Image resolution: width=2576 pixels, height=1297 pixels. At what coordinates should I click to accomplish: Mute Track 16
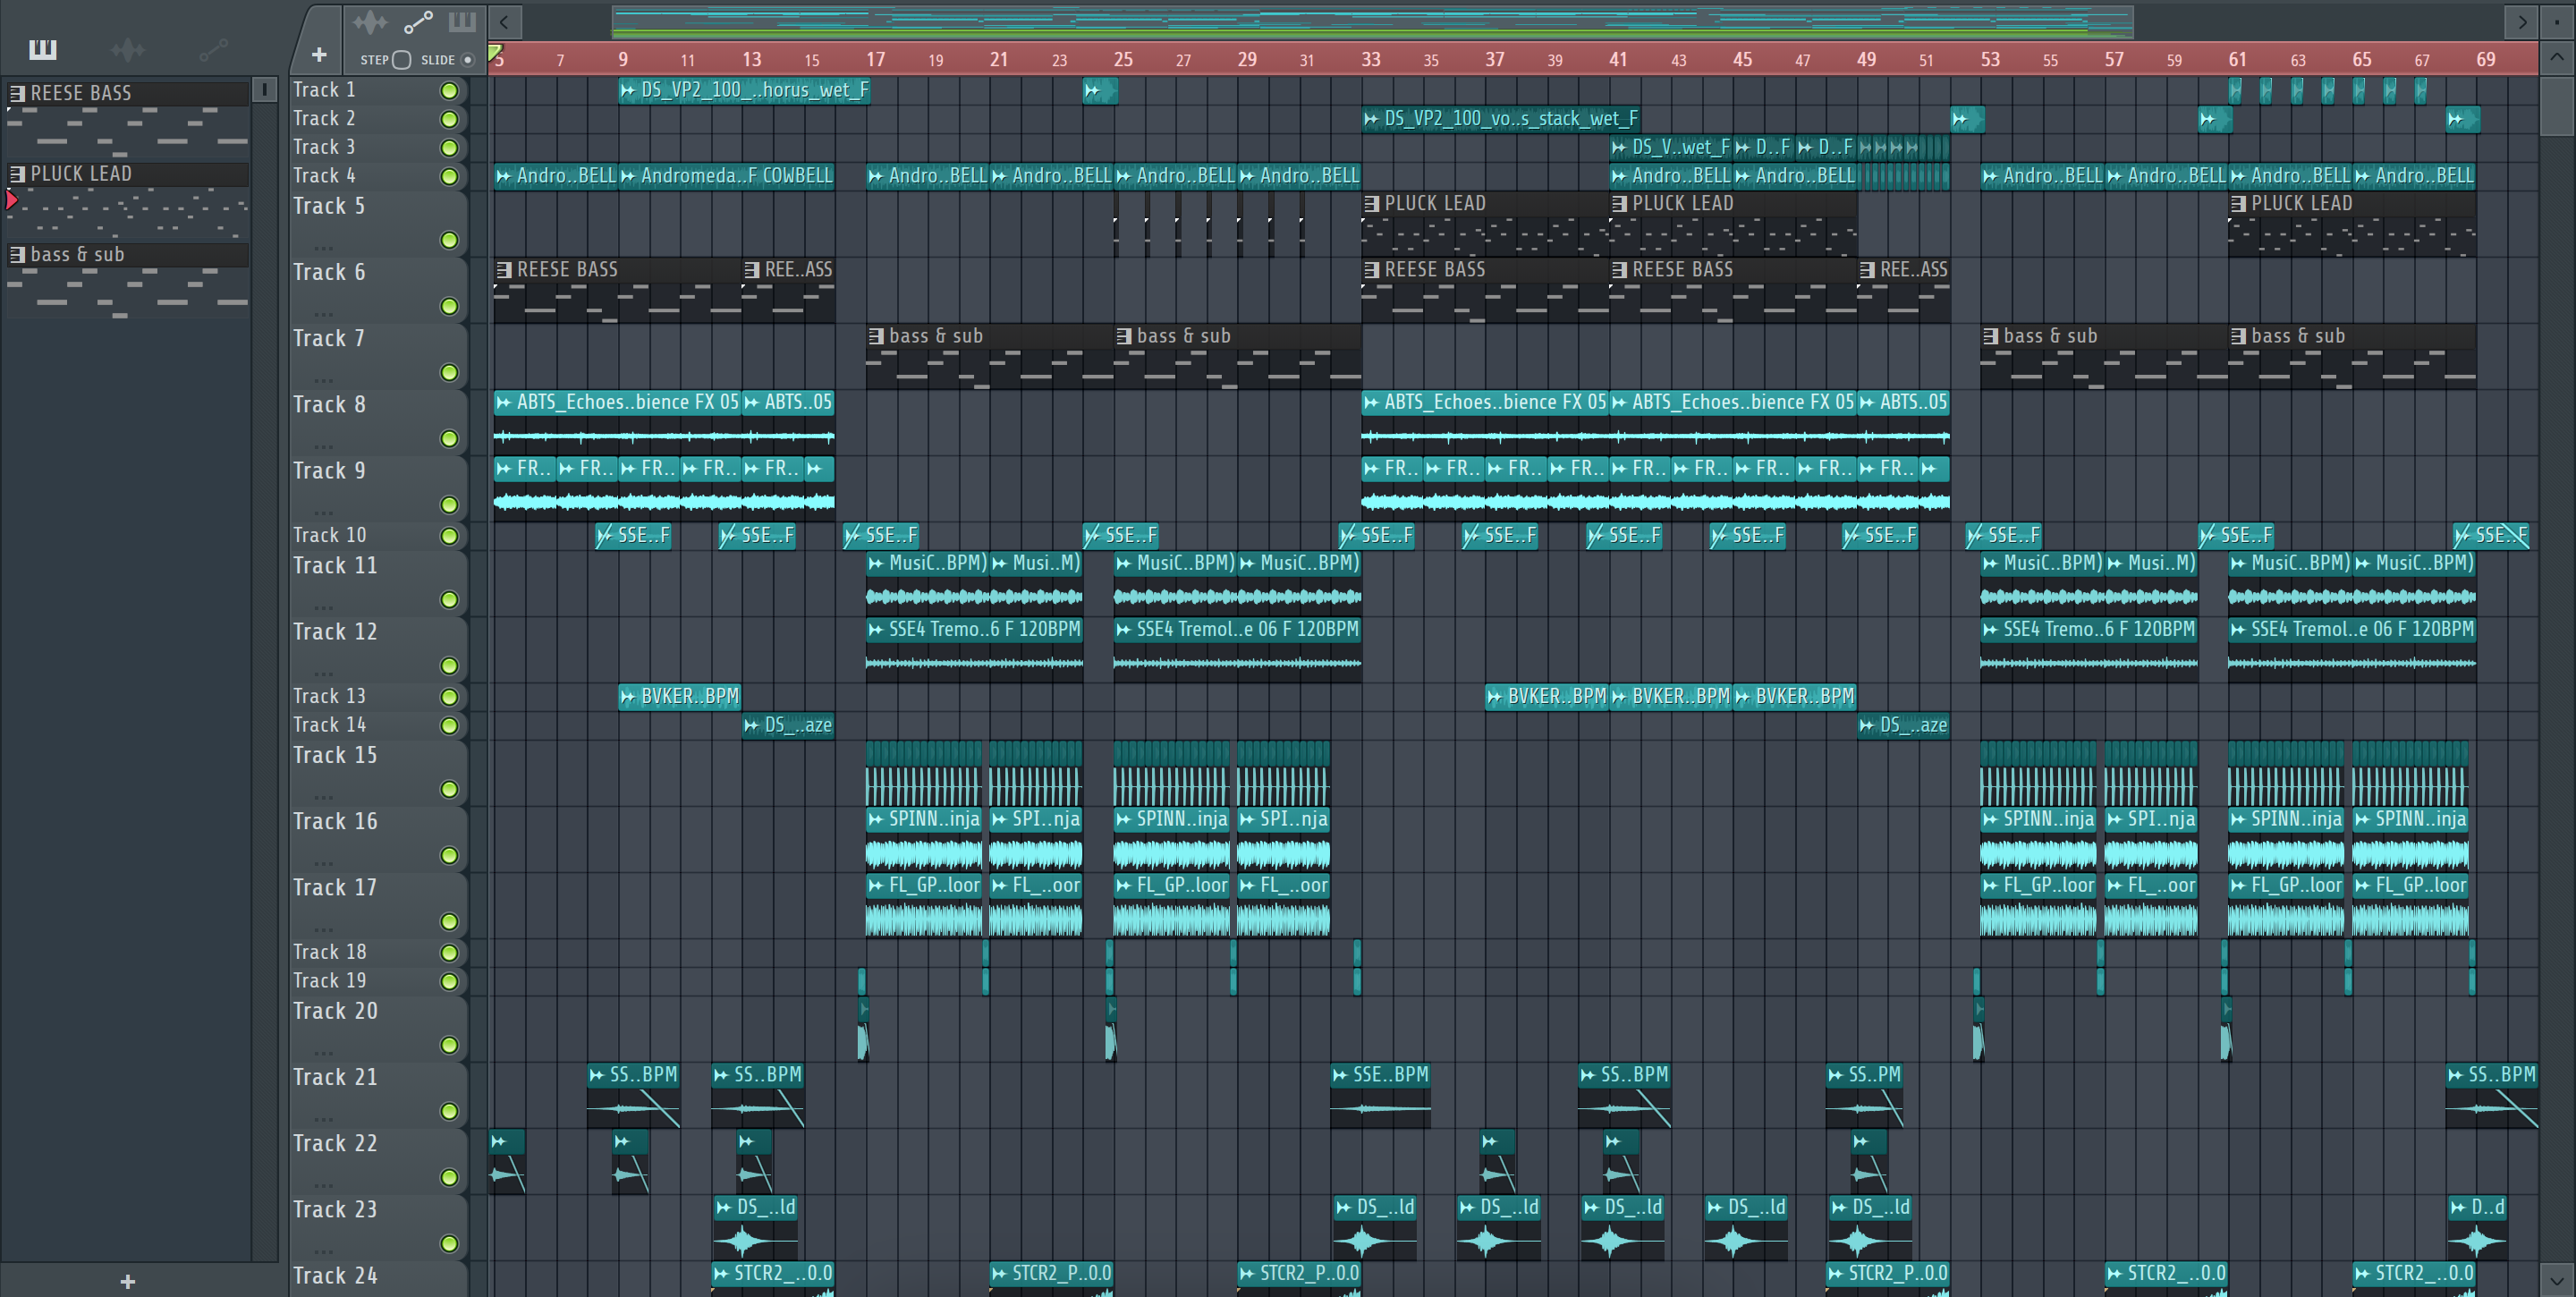[450, 856]
